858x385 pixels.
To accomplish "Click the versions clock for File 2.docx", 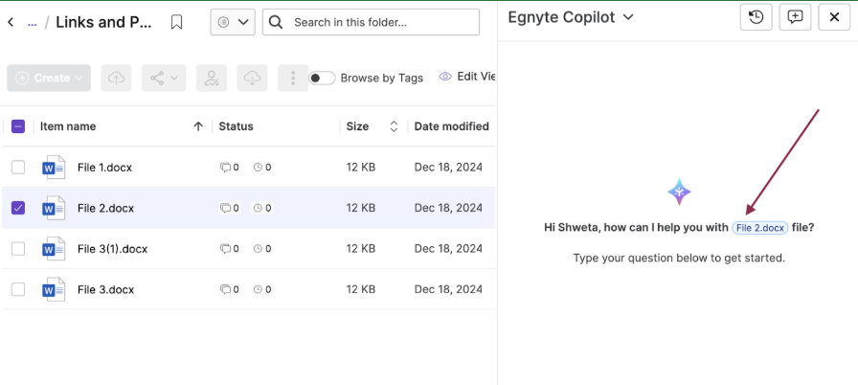I will 262,208.
